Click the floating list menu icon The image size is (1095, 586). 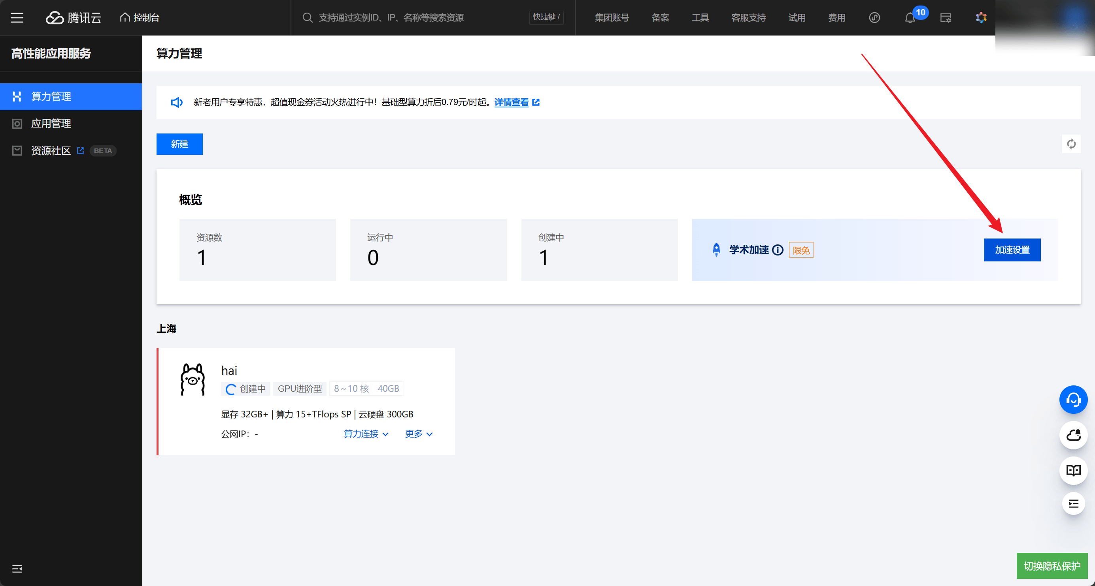pos(1073,503)
